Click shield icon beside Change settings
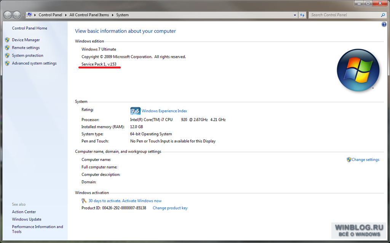Image resolution: width=390 pixels, height=243 pixels. point(349,159)
